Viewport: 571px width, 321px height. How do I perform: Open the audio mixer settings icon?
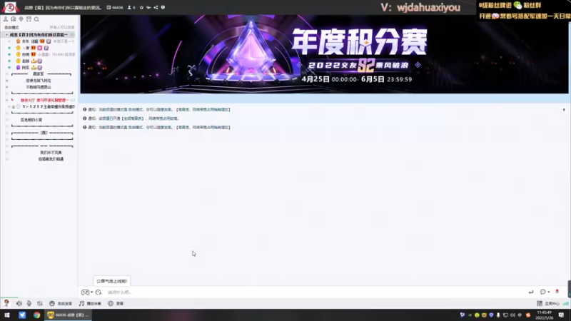pos(40,303)
